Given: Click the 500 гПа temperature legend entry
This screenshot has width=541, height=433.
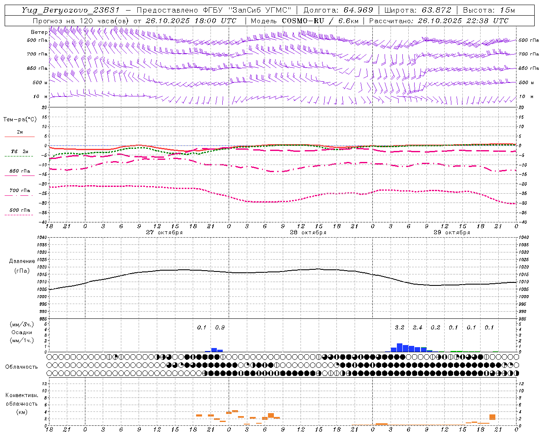Looking at the screenshot, I should pos(20,210).
